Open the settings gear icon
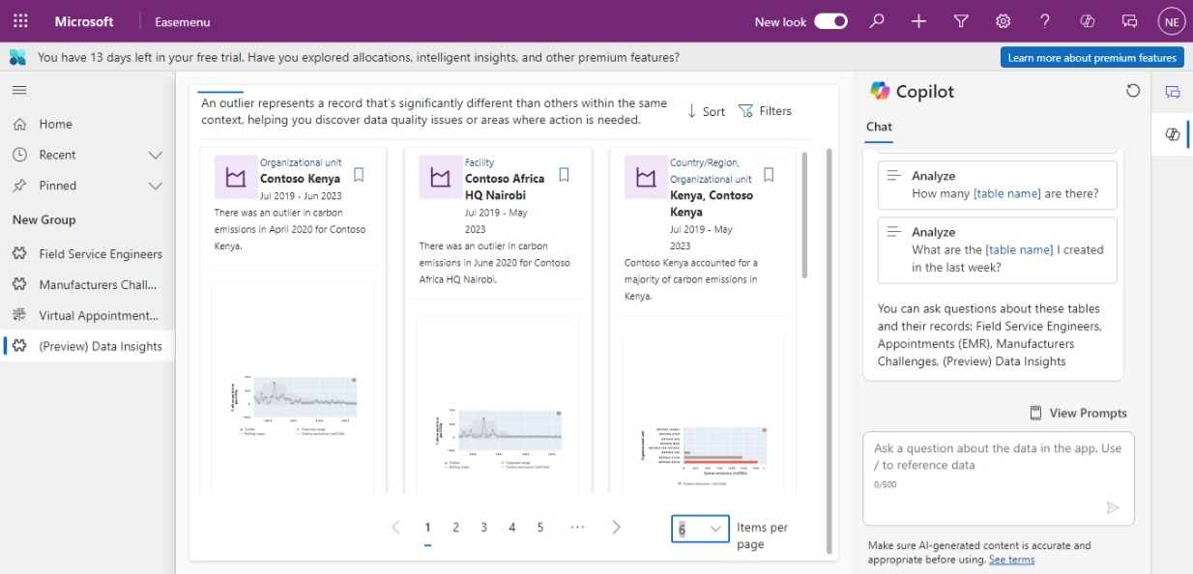Image resolution: width=1193 pixels, height=574 pixels. click(1004, 21)
